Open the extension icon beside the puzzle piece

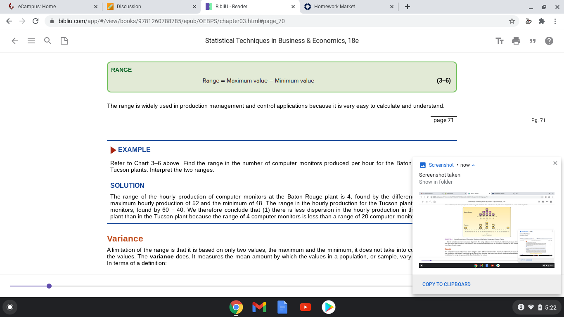click(528, 21)
